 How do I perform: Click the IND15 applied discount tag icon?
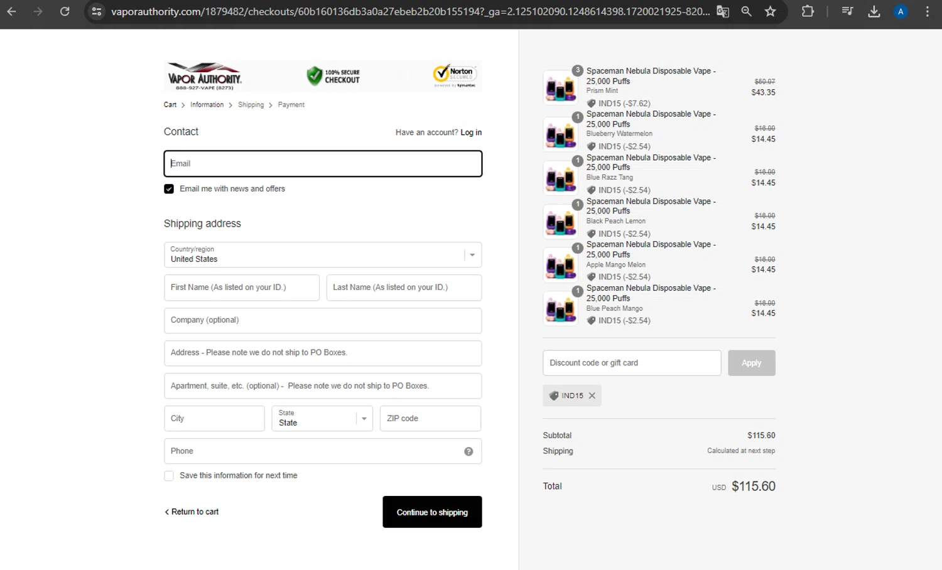pyautogui.click(x=554, y=395)
